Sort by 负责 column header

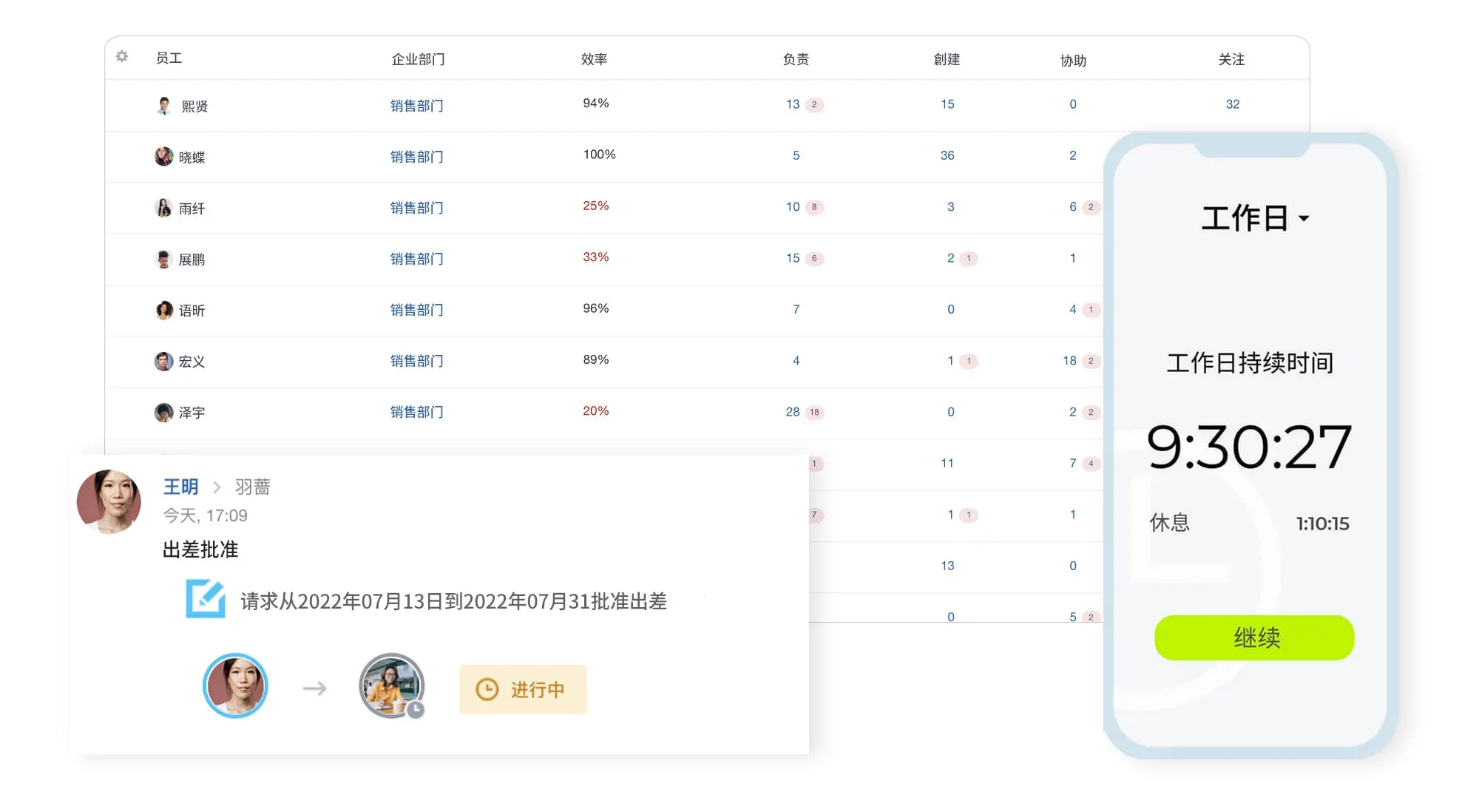click(x=796, y=59)
